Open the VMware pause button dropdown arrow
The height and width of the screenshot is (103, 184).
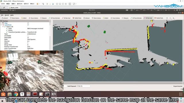40,4
